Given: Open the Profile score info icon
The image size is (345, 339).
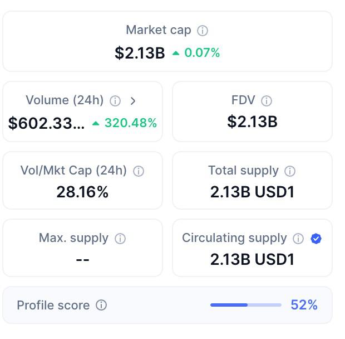Looking at the screenshot, I should coord(101,306).
